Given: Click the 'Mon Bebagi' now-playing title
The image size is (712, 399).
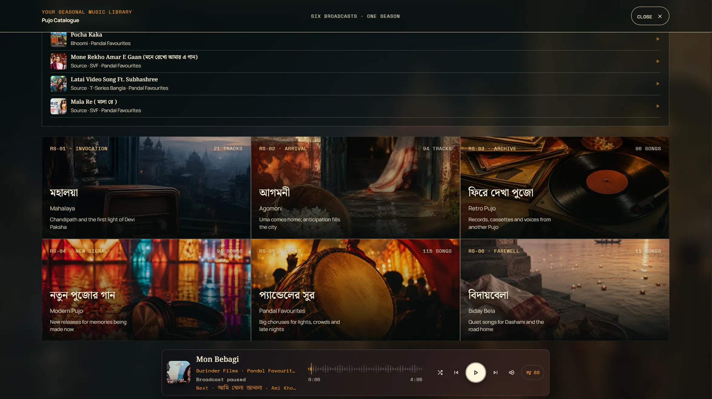Looking at the screenshot, I should coord(217,359).
